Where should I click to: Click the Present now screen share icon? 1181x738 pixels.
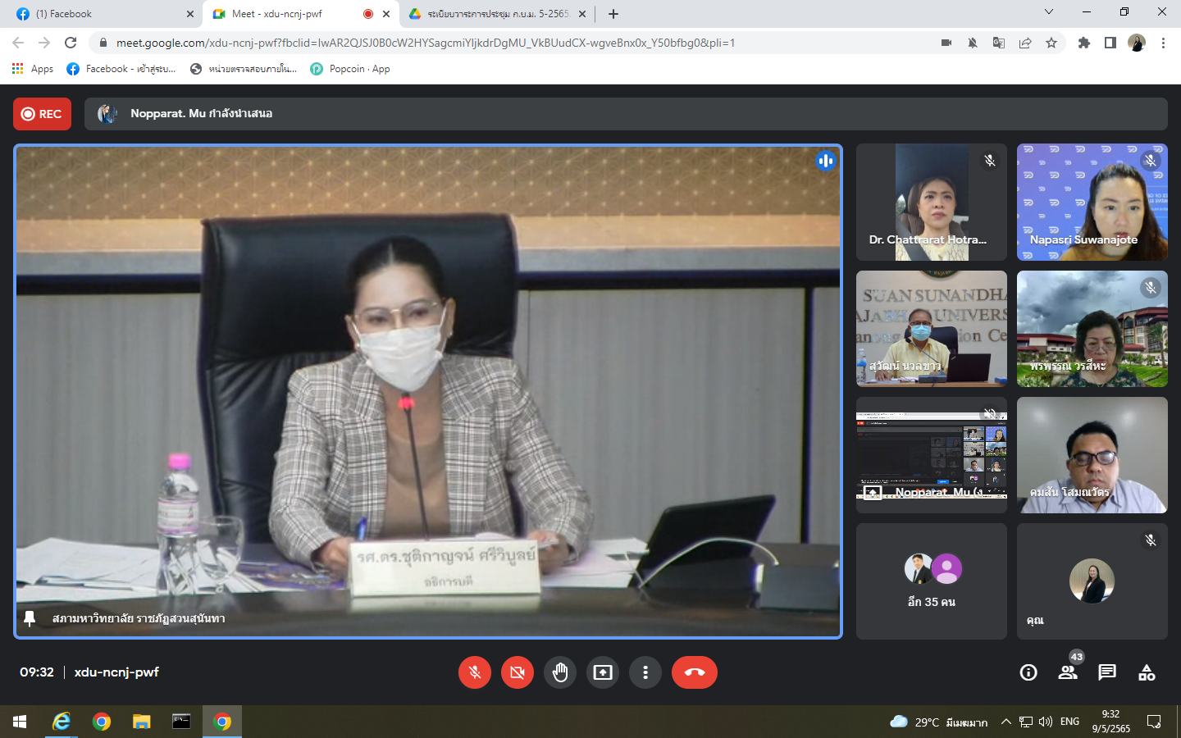pyautogui.click(x=603, y=672)
